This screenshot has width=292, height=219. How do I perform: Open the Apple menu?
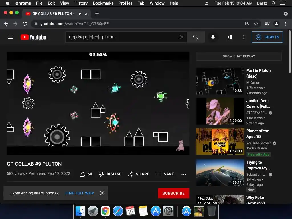tap(8, 3)
